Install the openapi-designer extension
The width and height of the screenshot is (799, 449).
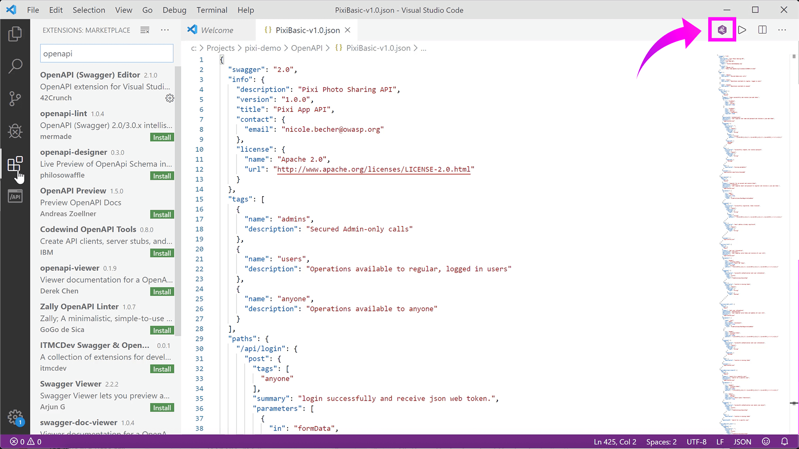(162, 176)
